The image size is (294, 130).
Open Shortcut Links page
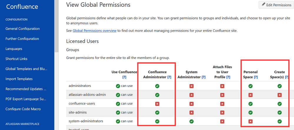16,59
